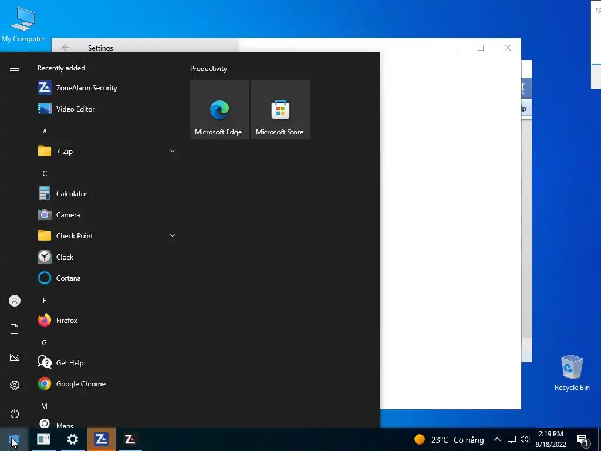Screen dimensions: 601x451
Task: Open network icon in system tray
Action: click(x=511, y=439)
